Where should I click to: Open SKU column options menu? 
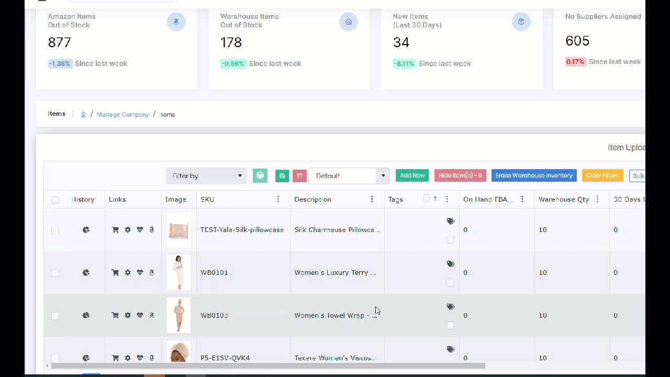[278, 199]
